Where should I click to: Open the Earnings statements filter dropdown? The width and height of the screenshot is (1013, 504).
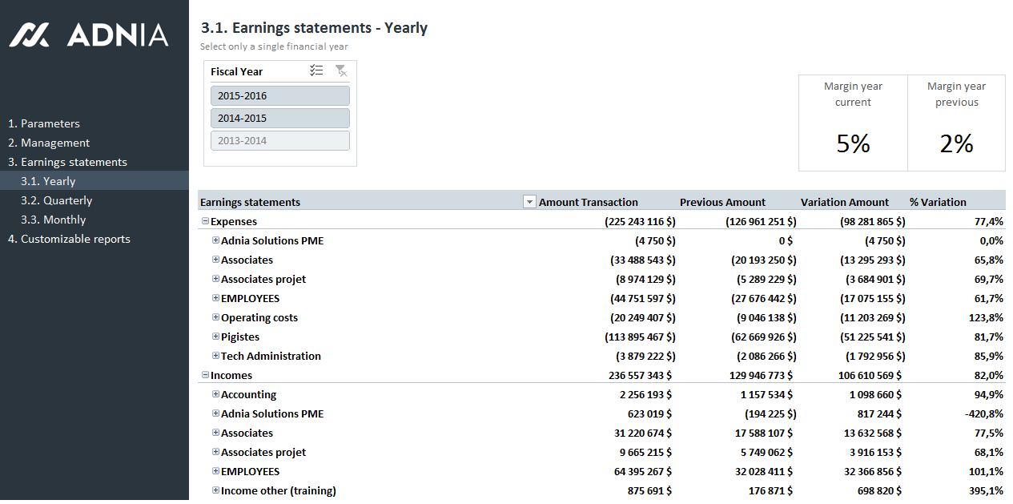pos(529,203)
